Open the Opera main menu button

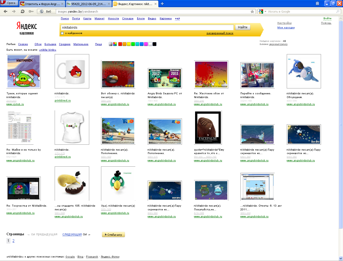(x=9, y=3)
